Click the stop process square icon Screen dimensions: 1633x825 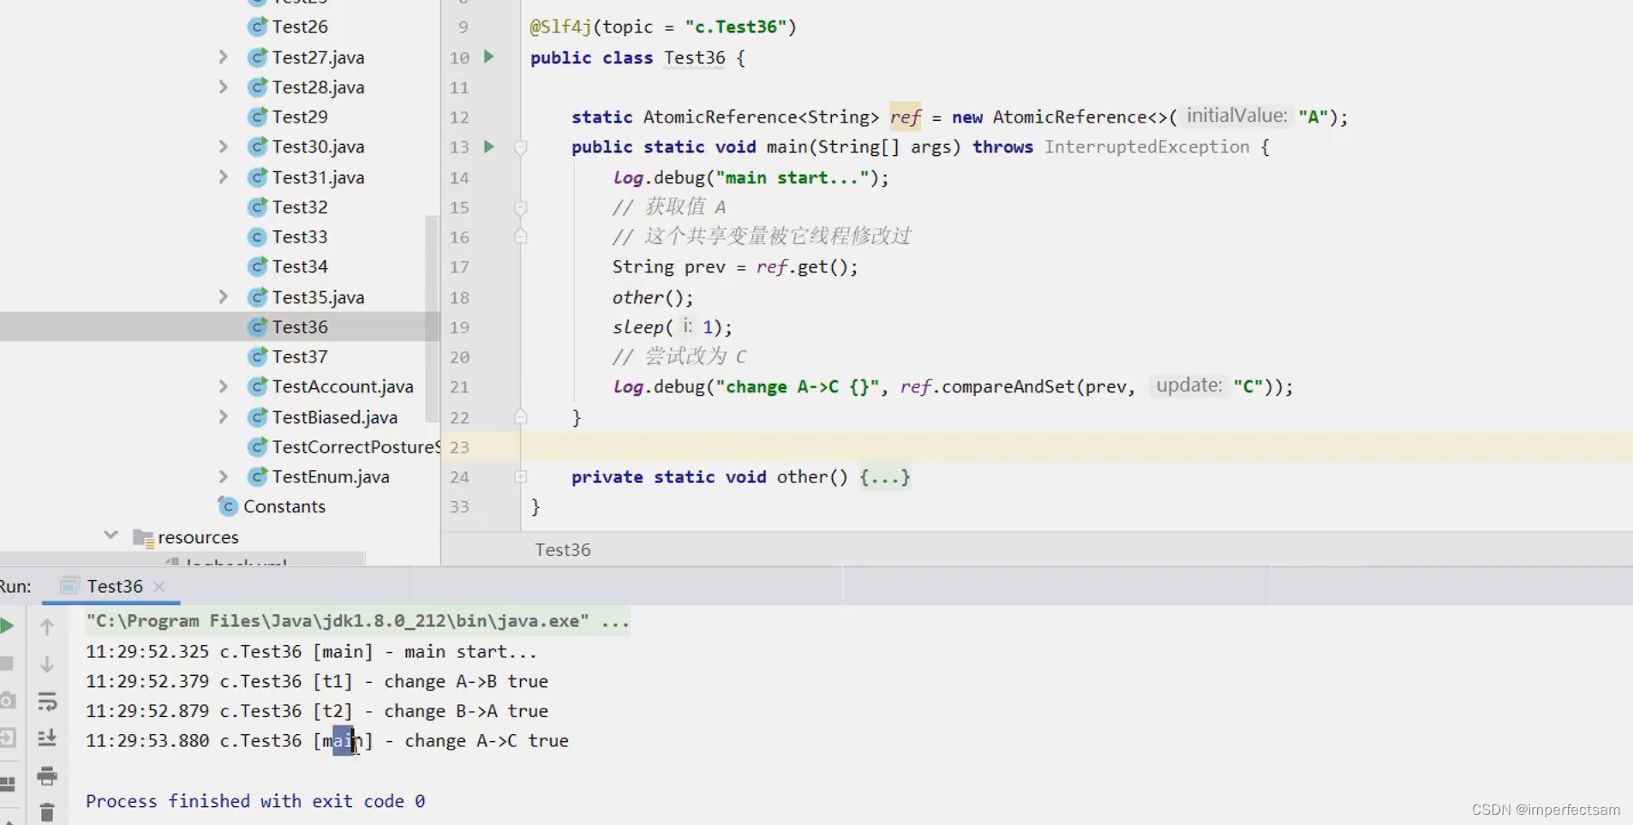pos(6,664)
